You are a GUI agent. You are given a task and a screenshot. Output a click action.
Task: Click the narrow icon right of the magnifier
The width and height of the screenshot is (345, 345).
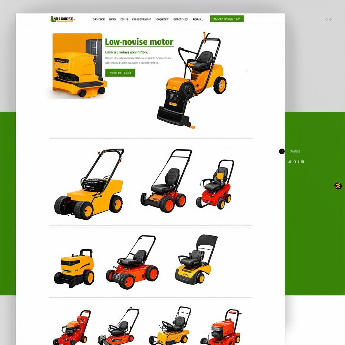[299, 162]
